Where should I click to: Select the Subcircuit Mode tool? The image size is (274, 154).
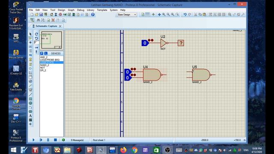[30, 59]
